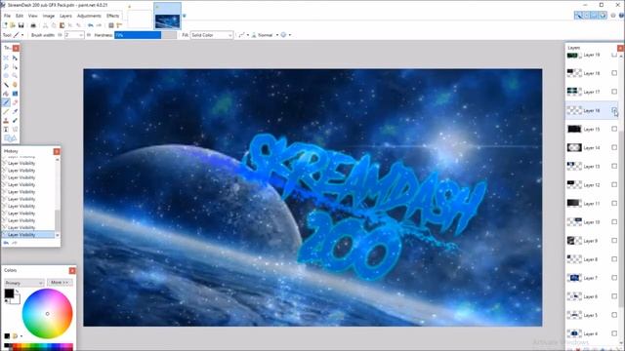Open the View menu
This screenshot has height=351, width=625.
click(x=32, y=16)
